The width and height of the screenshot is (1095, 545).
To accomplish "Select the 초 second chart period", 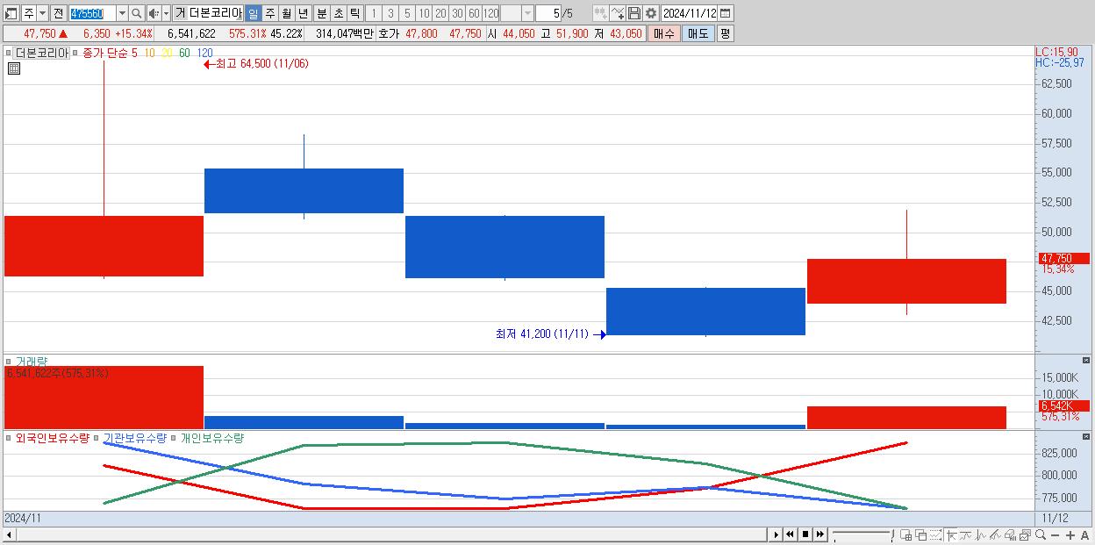I will point(338,13).
